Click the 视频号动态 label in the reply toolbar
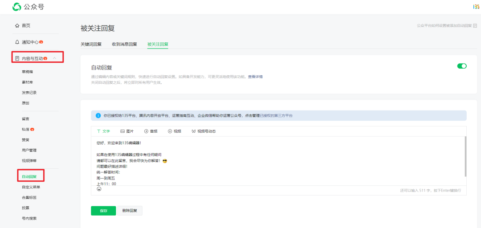Image resolution: width=481 pixels, height=228 pixels. pos(207,131)
